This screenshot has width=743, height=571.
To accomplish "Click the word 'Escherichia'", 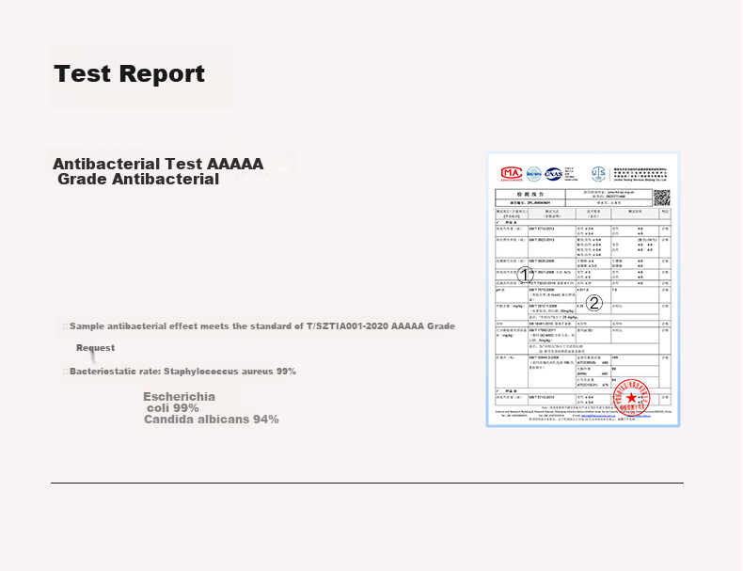I will pos(179,397).
